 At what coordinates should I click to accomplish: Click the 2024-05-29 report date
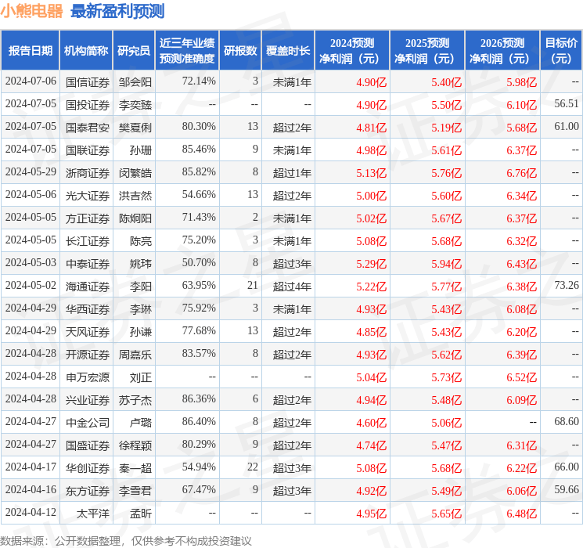(x=31, y=172)
